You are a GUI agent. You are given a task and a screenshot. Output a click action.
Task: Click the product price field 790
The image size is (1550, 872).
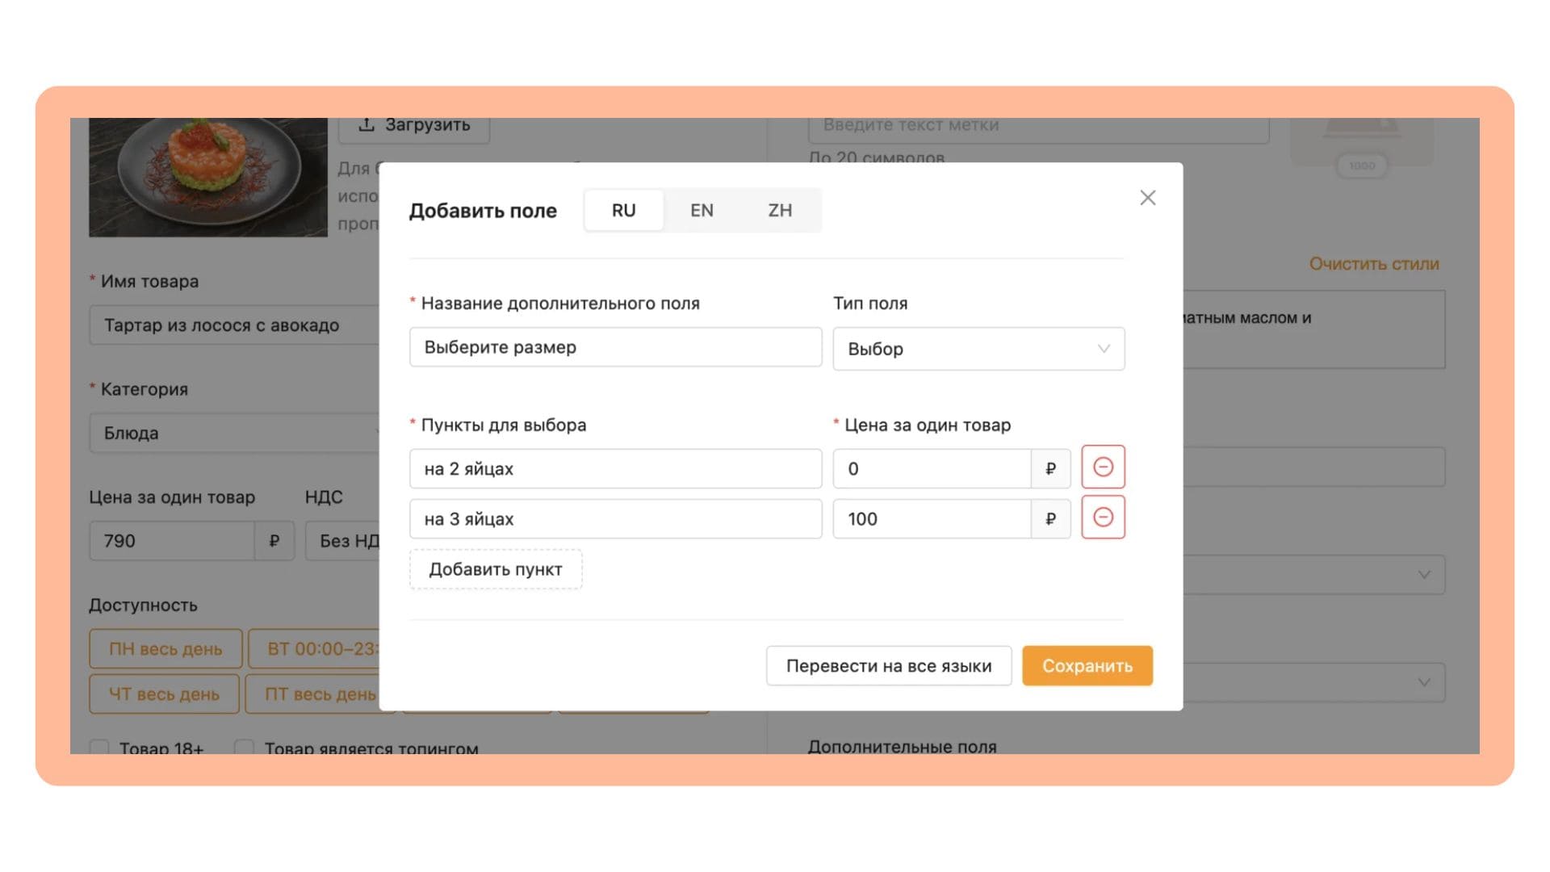click(172, 541)
